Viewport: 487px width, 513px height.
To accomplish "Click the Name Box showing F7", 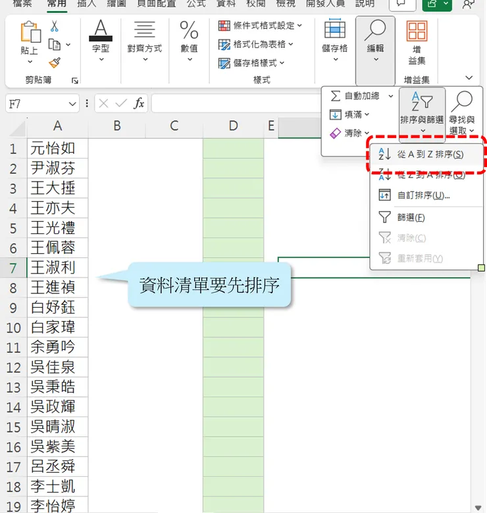I will (37, 104).
